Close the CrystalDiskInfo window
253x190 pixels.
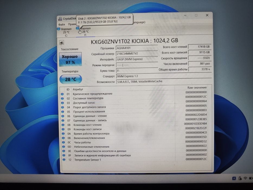coord(207,15)
